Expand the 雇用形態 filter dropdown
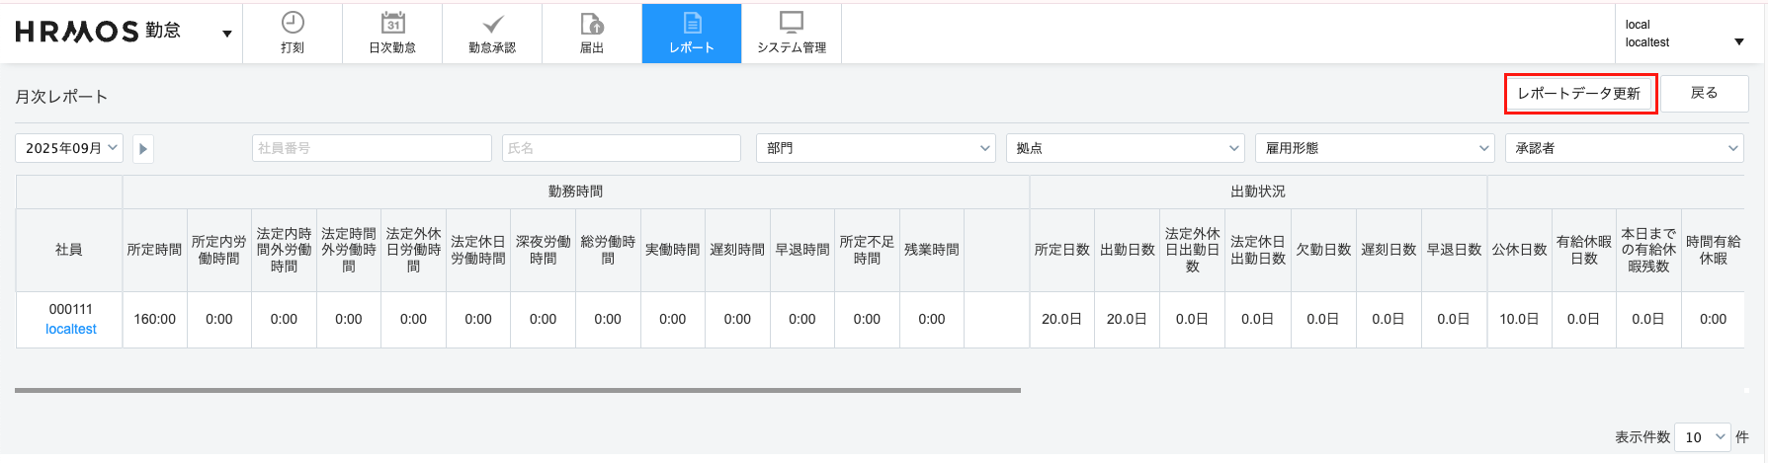The height and width of the screenshot is (463, 1768). [1374, 148]
